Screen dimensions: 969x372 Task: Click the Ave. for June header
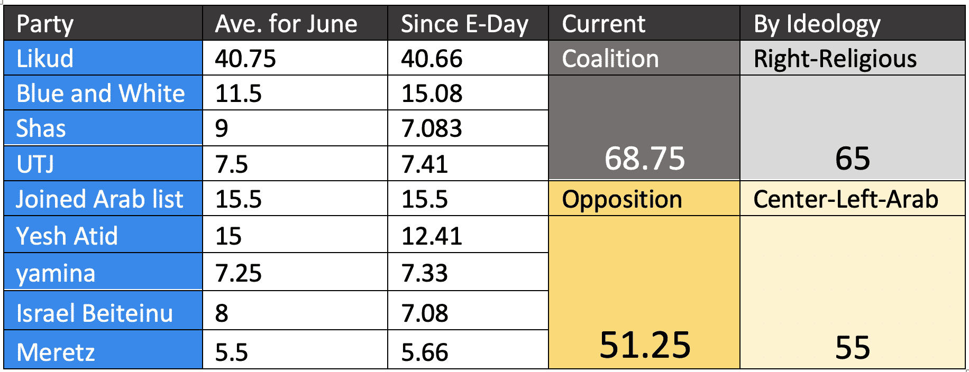(295, 24)
